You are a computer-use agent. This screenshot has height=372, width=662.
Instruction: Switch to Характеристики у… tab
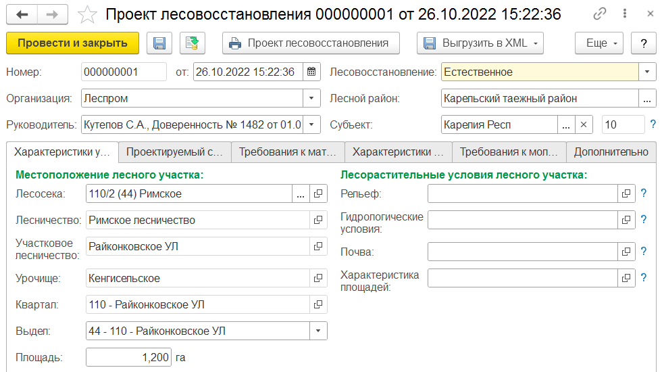point(62,152)
